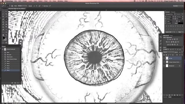Open the options bar Opacity slider arrow

click(x=36, y=6)
